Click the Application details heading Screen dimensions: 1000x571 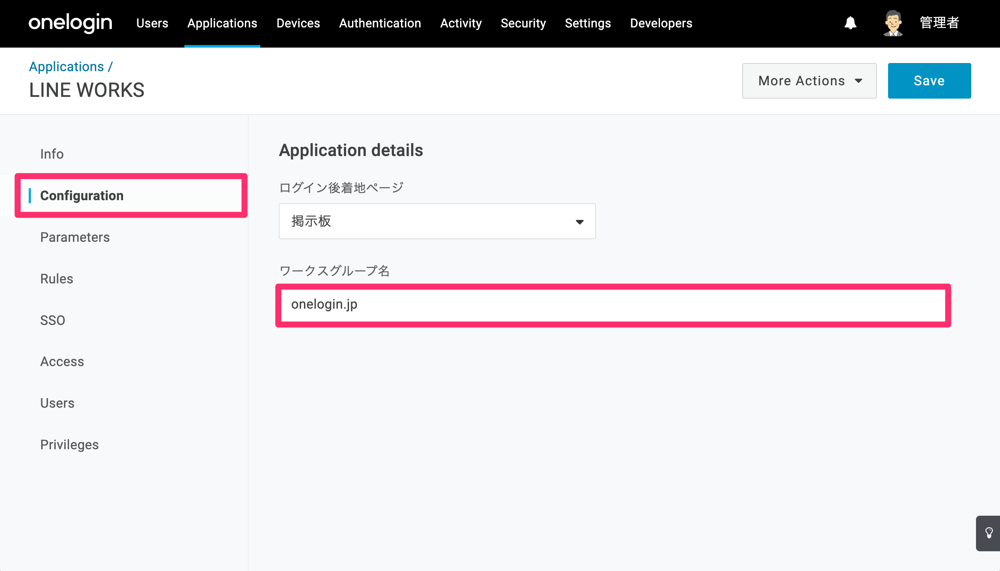tap(351, 150)
